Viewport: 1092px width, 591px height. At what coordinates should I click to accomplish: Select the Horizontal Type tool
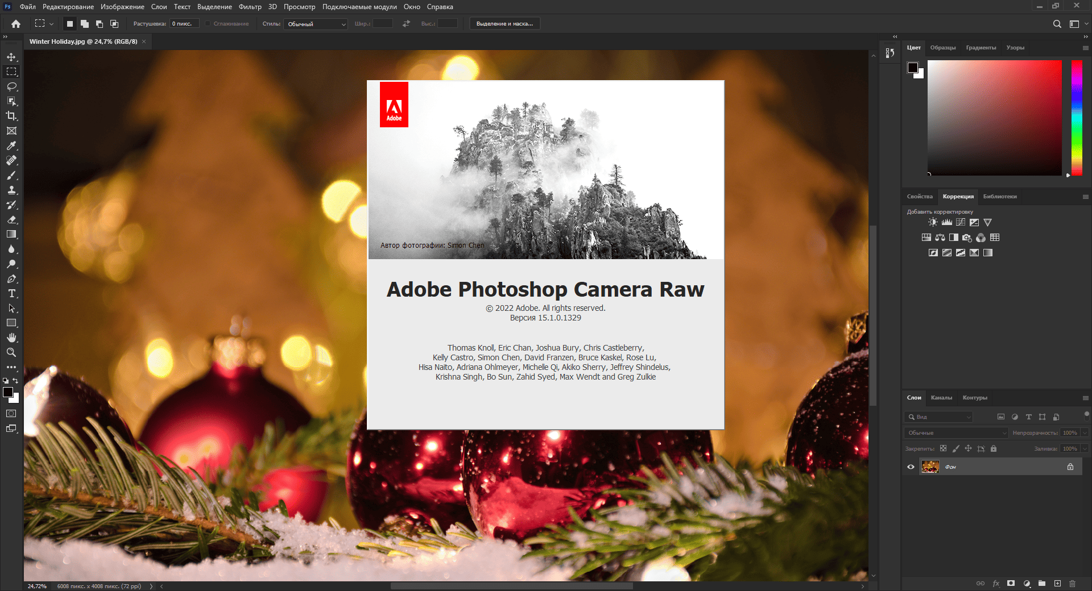(x=11, y=293)
